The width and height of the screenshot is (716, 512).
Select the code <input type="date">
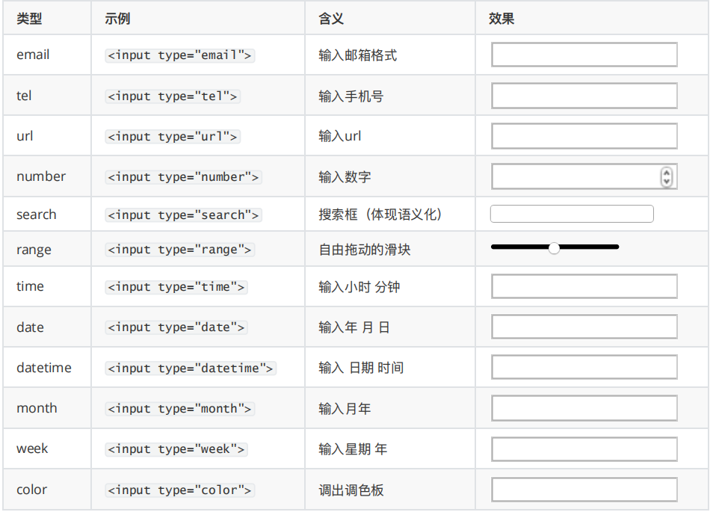(176, 327)
